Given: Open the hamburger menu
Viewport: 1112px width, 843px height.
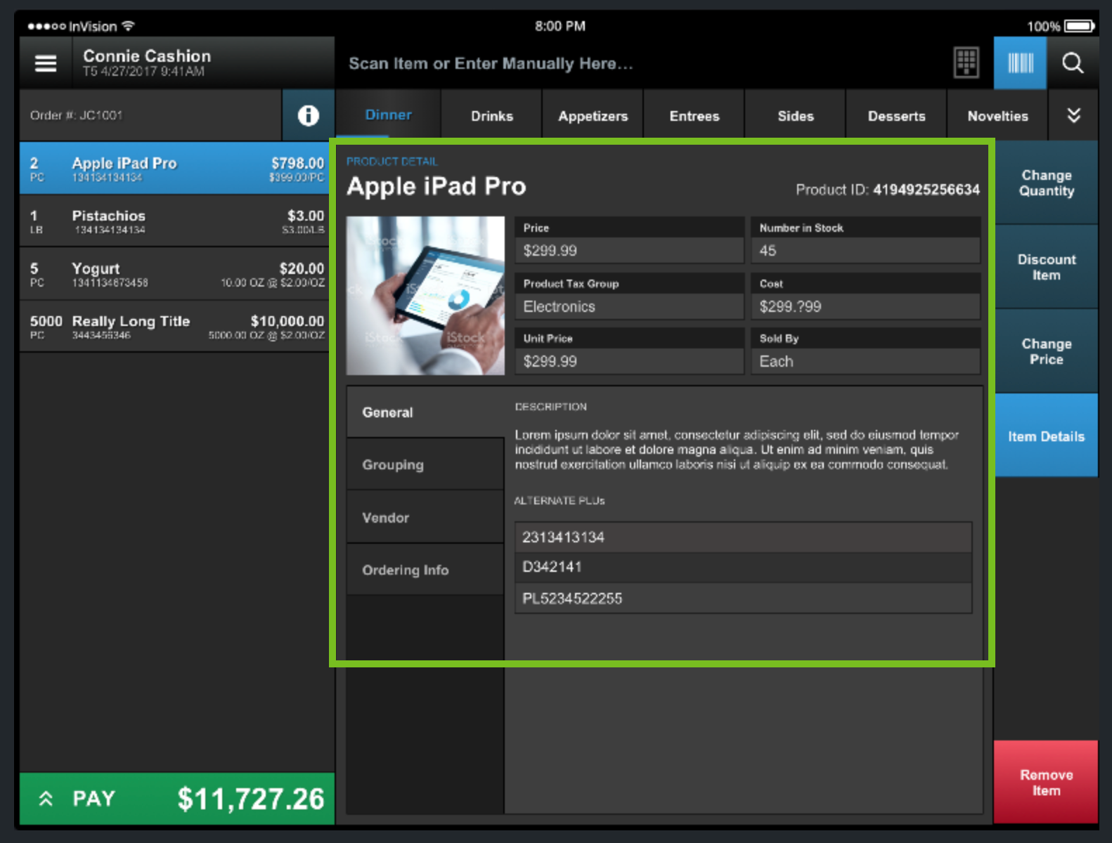Looking at the screenshot, I should 46,63.
